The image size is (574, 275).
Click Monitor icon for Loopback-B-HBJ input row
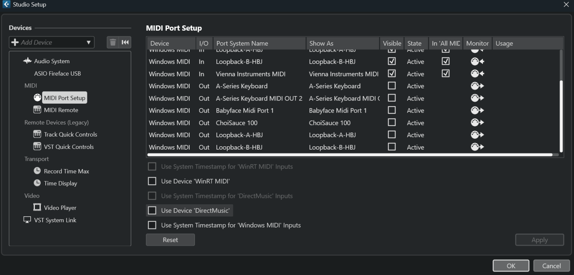coord(477,61)
